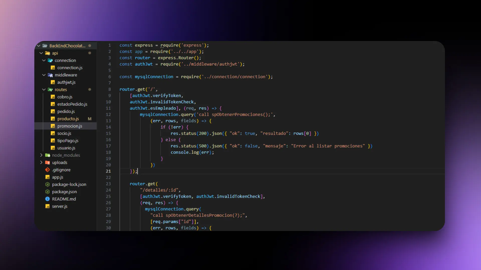This screenshot has width=481, height=270.
Task: Click the JS icon beside cobro.js
Action: [x=53, y=97]
